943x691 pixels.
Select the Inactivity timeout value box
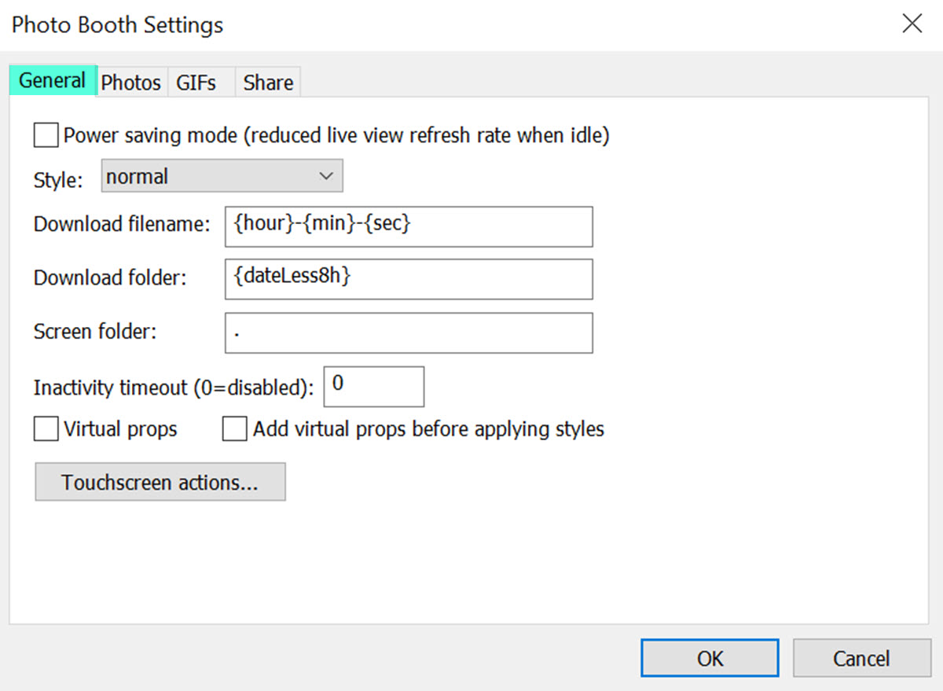373,386
